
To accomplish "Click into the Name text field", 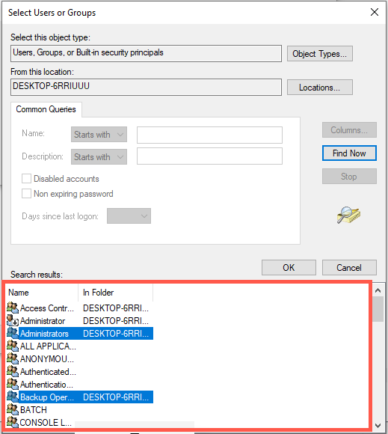I will click(209, 135).
